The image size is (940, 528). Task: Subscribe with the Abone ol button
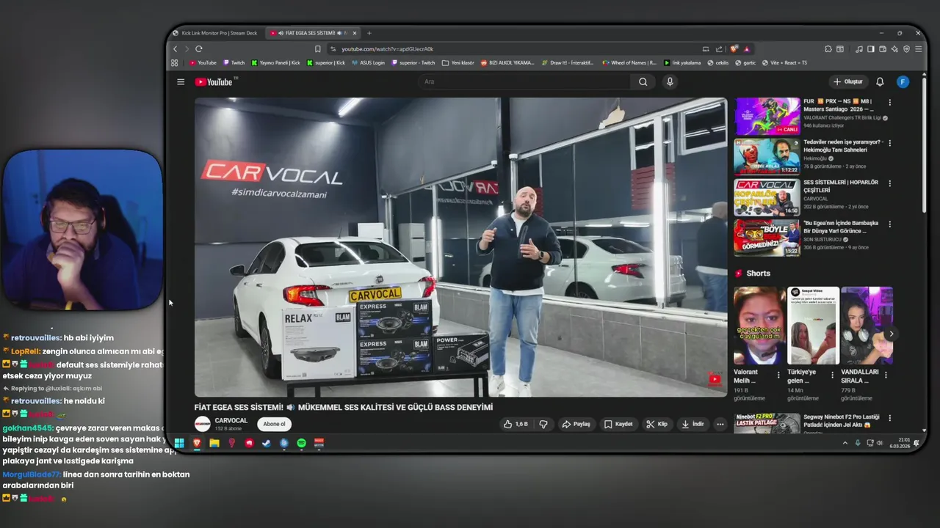[274, 424]
